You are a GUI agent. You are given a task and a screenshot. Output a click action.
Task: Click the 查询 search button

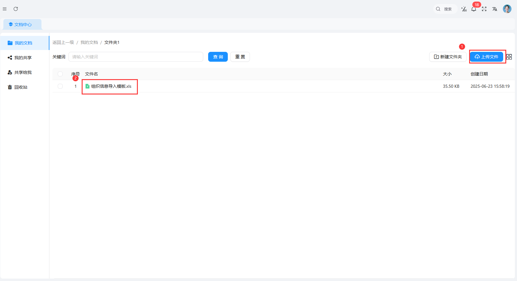pyautogui.click(x=218, y=57)
